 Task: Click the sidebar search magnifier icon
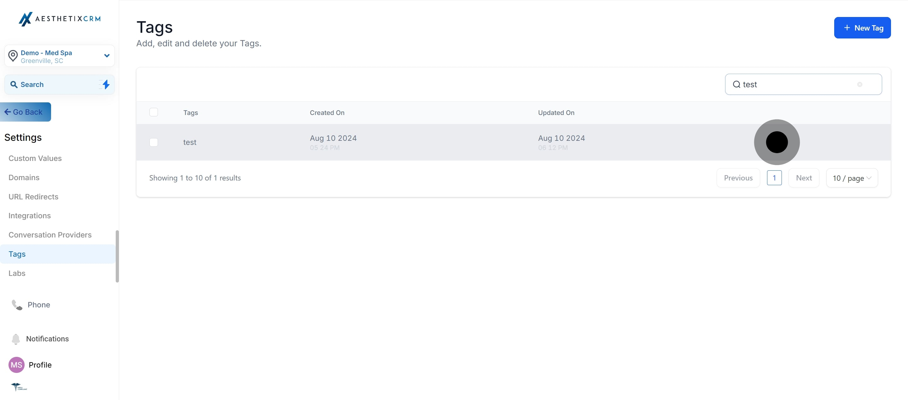tap(14, 84)
